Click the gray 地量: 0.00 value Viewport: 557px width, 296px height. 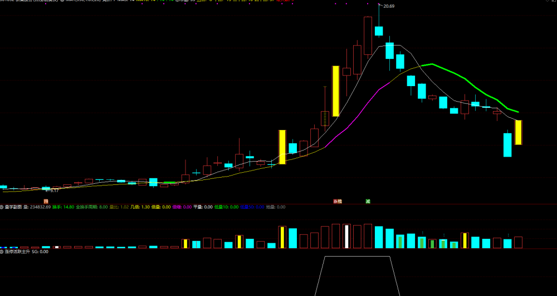coord(276,207)
